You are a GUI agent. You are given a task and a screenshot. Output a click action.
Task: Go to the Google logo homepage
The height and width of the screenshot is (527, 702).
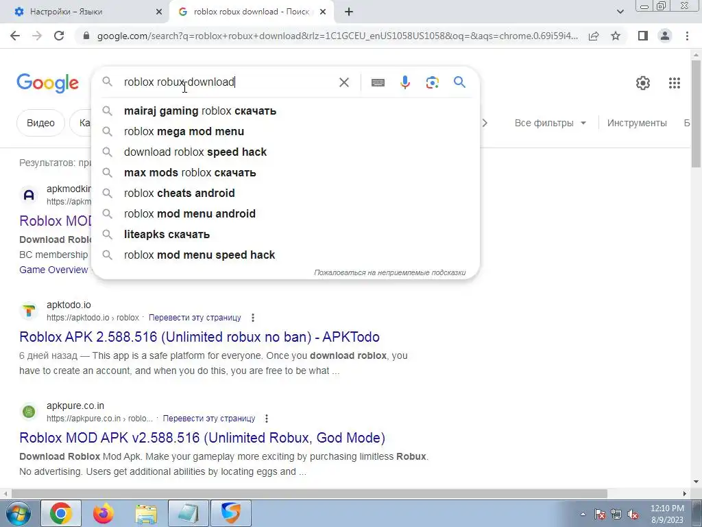47,83
